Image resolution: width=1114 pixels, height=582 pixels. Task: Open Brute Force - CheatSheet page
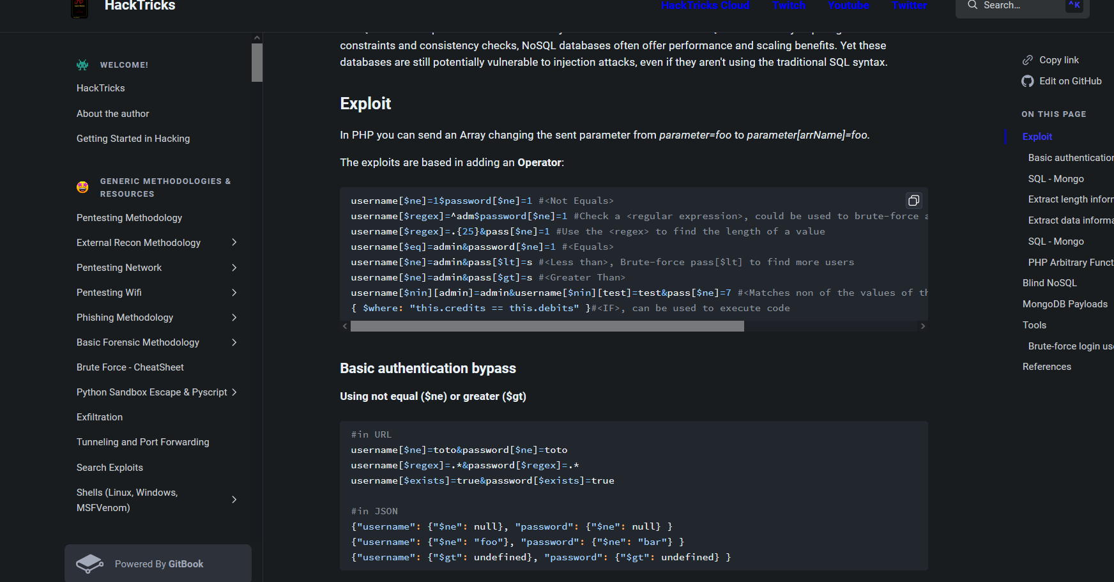(130, 367)
